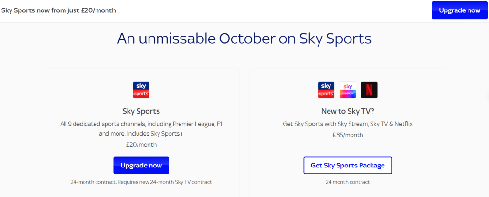This screenshot has height=197, width=489.
Task: Click the 'An unmissable October on Sky Sports' heading
Action: click(x=244, y=39)
